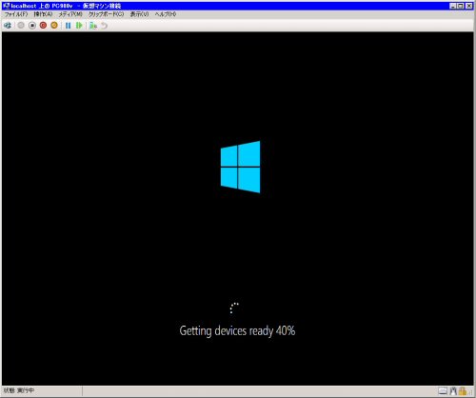Open the 表示(V) menu
Viewport: 476px width, 398px height.
pyautogui.click(x=139, y=14)
